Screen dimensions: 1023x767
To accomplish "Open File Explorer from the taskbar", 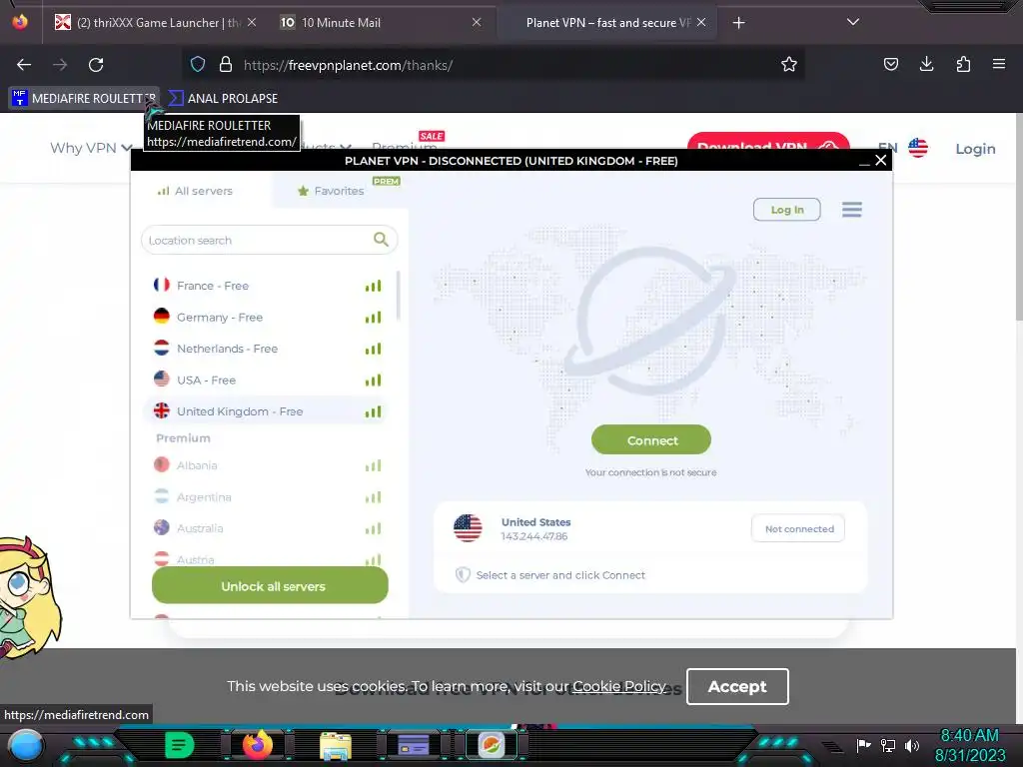I will (336, 746).
